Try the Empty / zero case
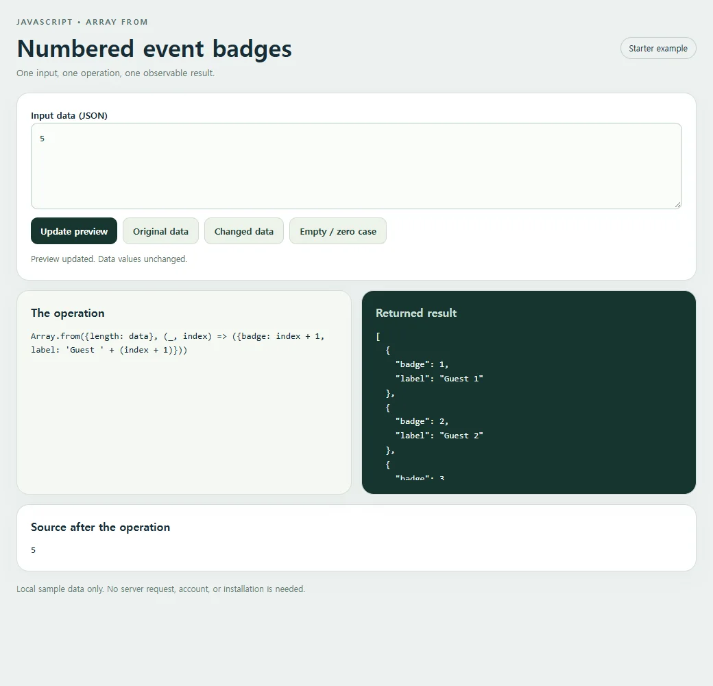The width and height of the screenshot is (713, 686). (338, 231)
